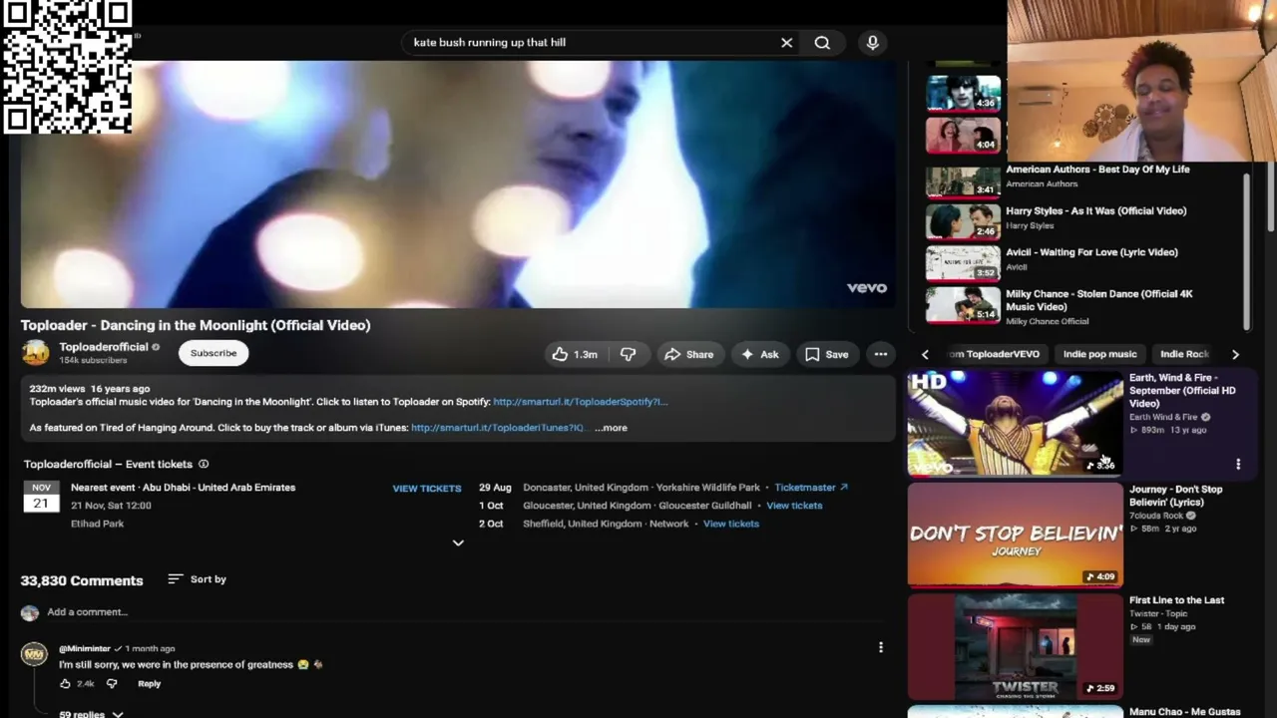Save the video to a playlist

pos(827,354)
